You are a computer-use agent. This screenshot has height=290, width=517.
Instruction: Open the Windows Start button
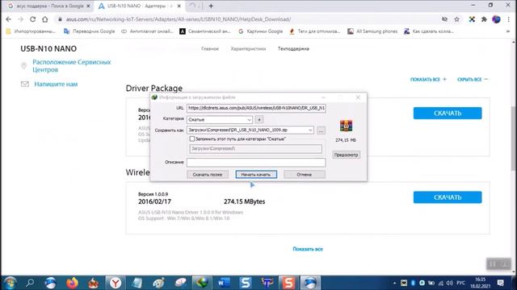(x=10, y=283)
